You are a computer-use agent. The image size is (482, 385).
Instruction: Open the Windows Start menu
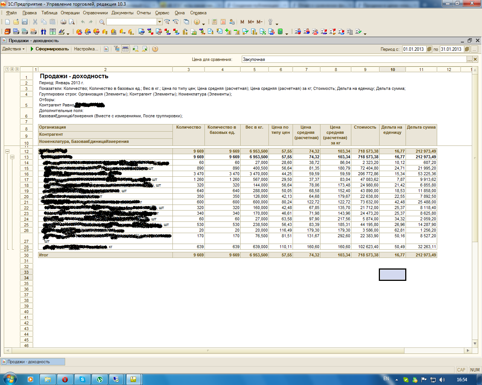click(10, 379)
